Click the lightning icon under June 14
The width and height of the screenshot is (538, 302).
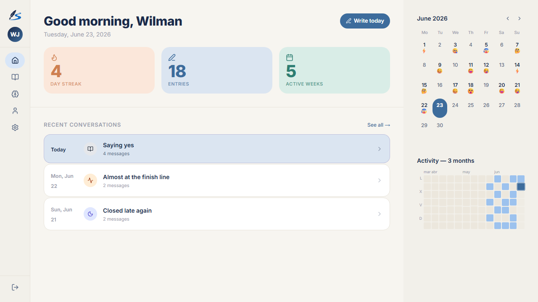point(517,71)
